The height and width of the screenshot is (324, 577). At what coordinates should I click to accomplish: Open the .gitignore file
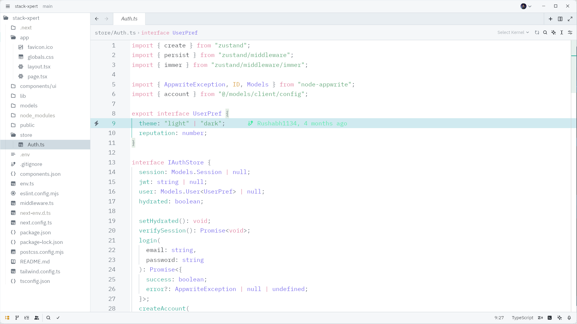tap(45, 164)
